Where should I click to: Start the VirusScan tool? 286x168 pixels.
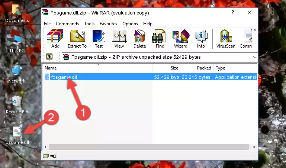[x=226, y=39]
